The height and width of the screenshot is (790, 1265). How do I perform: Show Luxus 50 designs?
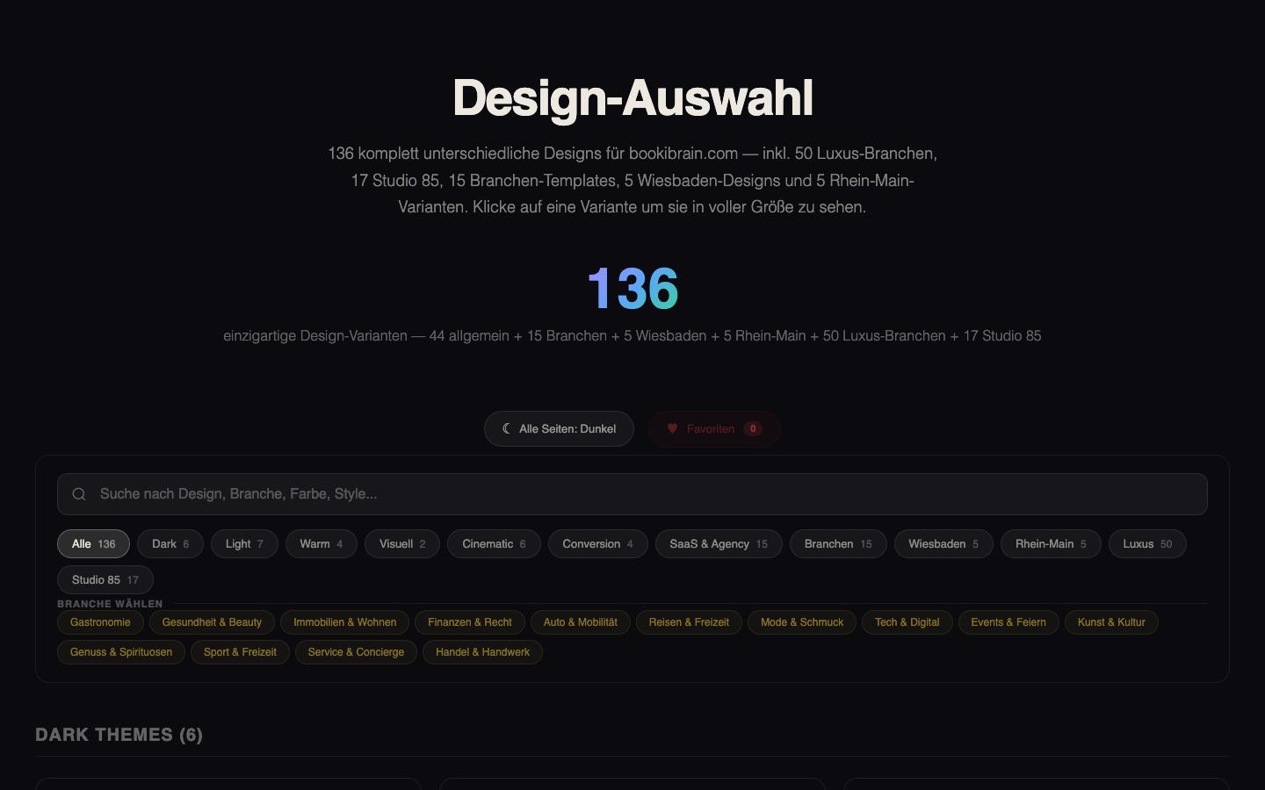[1147, 544]
